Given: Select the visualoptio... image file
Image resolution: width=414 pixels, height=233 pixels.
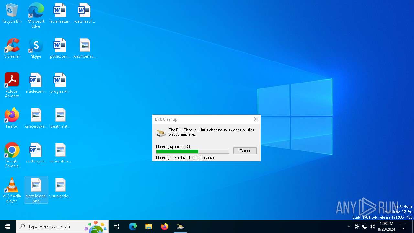Looking at the screenshot, I should tap(60, 188).
